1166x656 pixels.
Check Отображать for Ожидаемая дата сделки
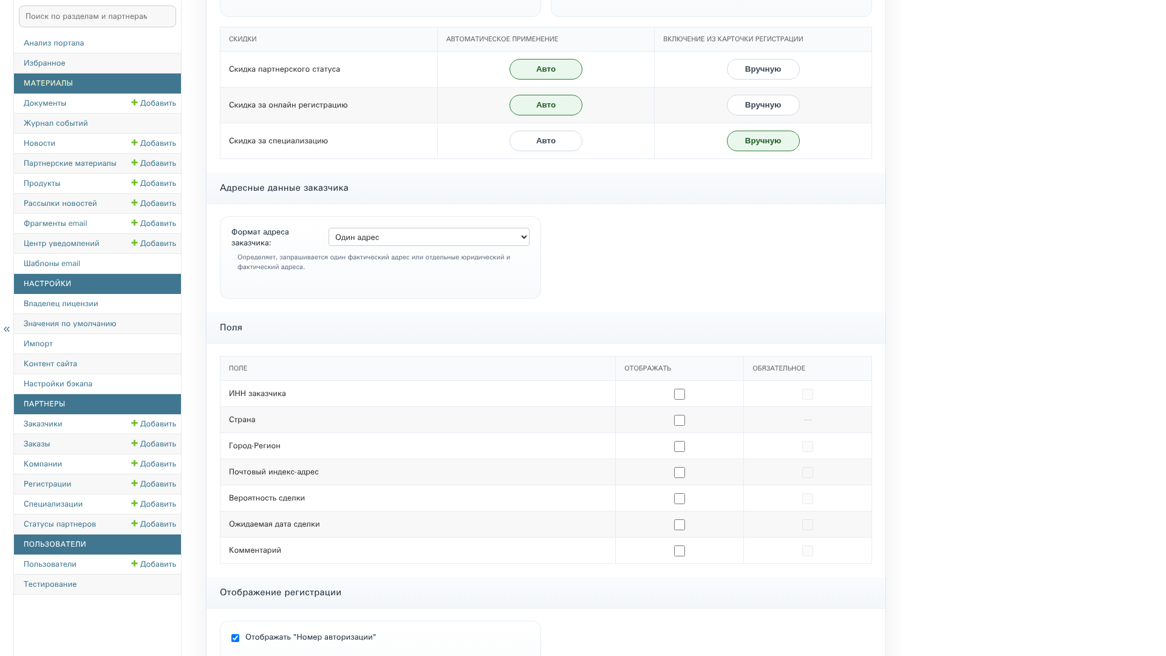click(x=680, y=525)
